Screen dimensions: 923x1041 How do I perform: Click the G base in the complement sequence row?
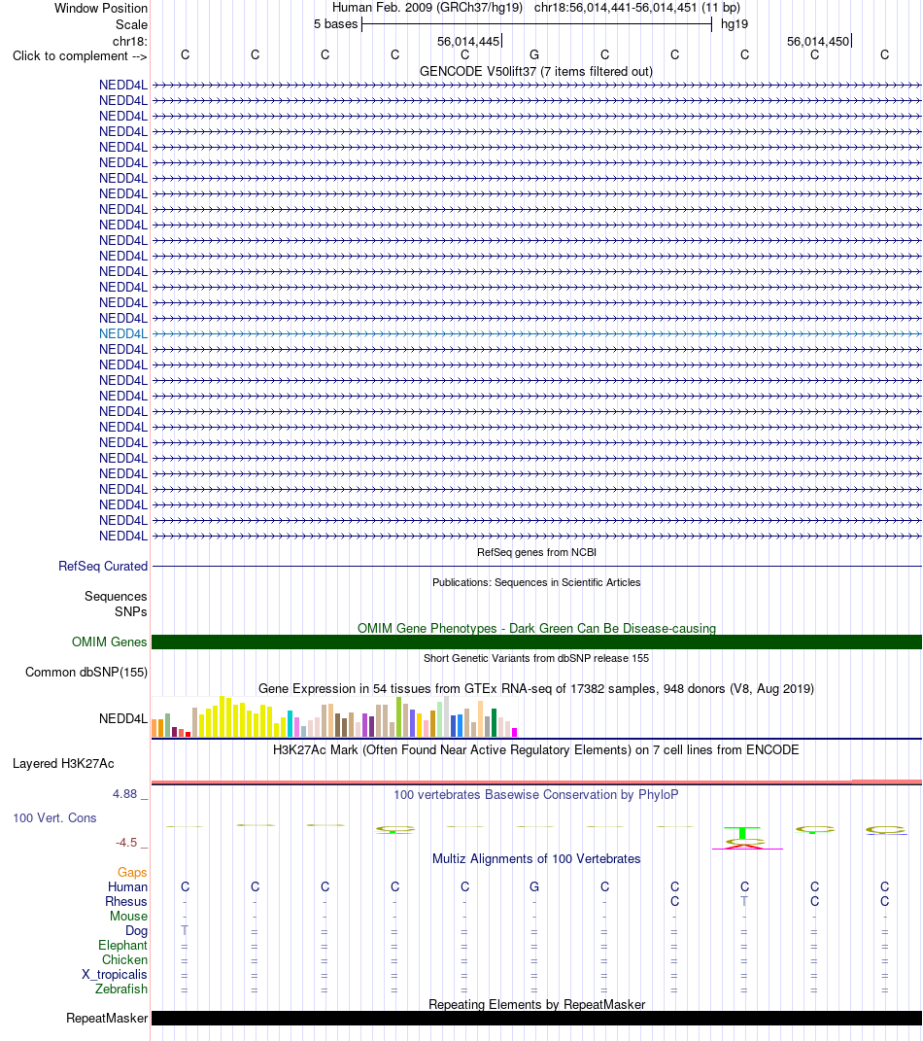point(534,55)
